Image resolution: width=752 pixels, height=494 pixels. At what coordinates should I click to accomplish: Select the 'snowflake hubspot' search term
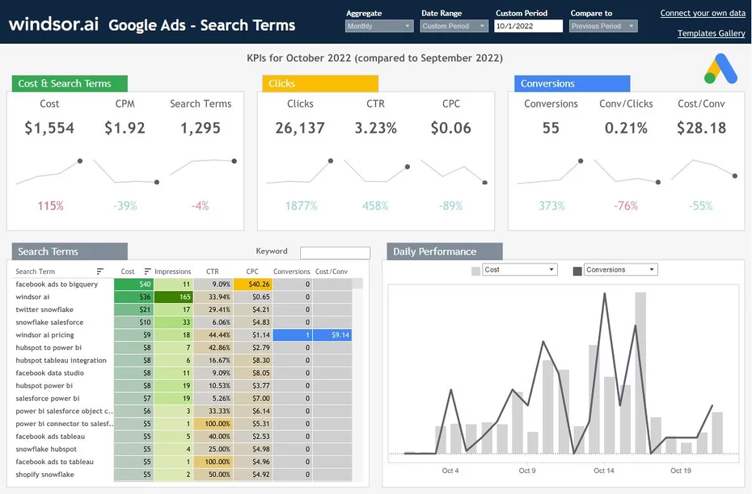point(46,450)
